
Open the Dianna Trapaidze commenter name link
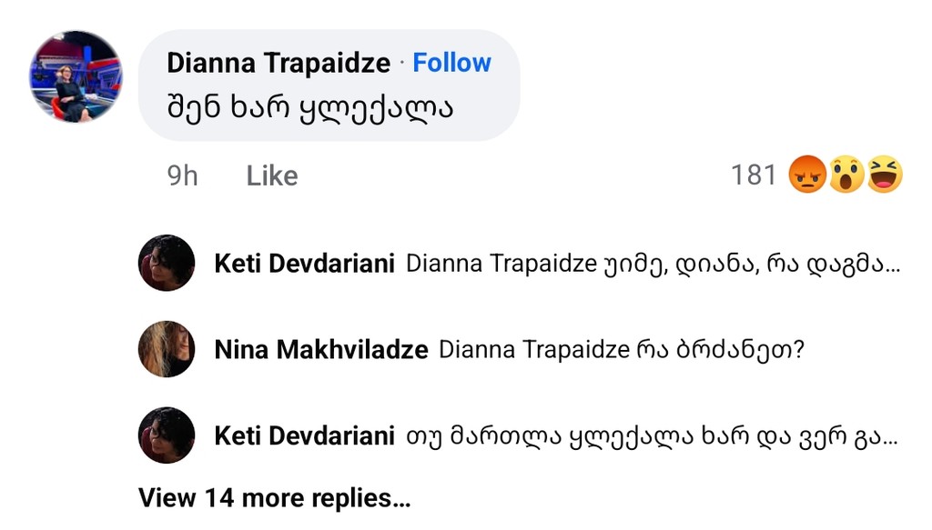tap(279, 63)
